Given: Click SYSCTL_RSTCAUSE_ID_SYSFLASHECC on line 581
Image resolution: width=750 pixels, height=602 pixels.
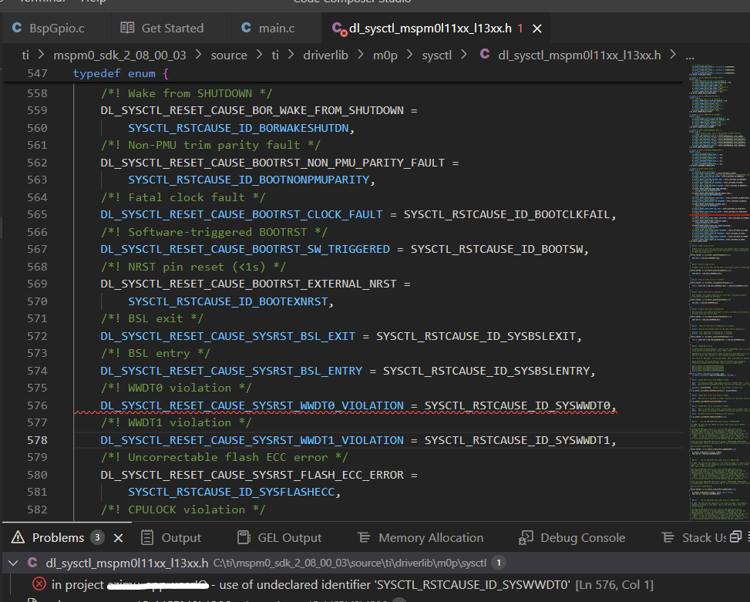Looking at the screenshot, I should [231, 492].
